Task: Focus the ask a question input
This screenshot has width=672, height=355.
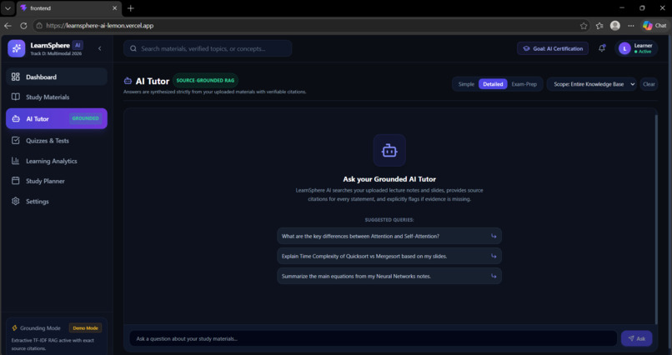Action: point(373,338)
